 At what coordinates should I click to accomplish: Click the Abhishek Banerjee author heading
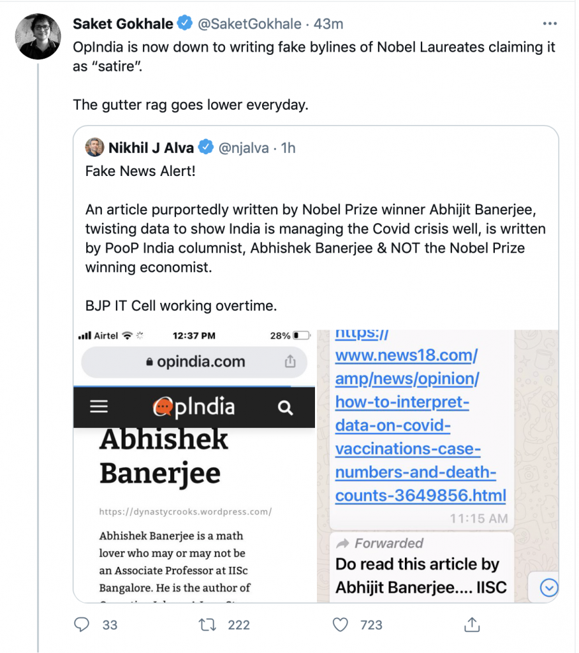tap(163, 456)
